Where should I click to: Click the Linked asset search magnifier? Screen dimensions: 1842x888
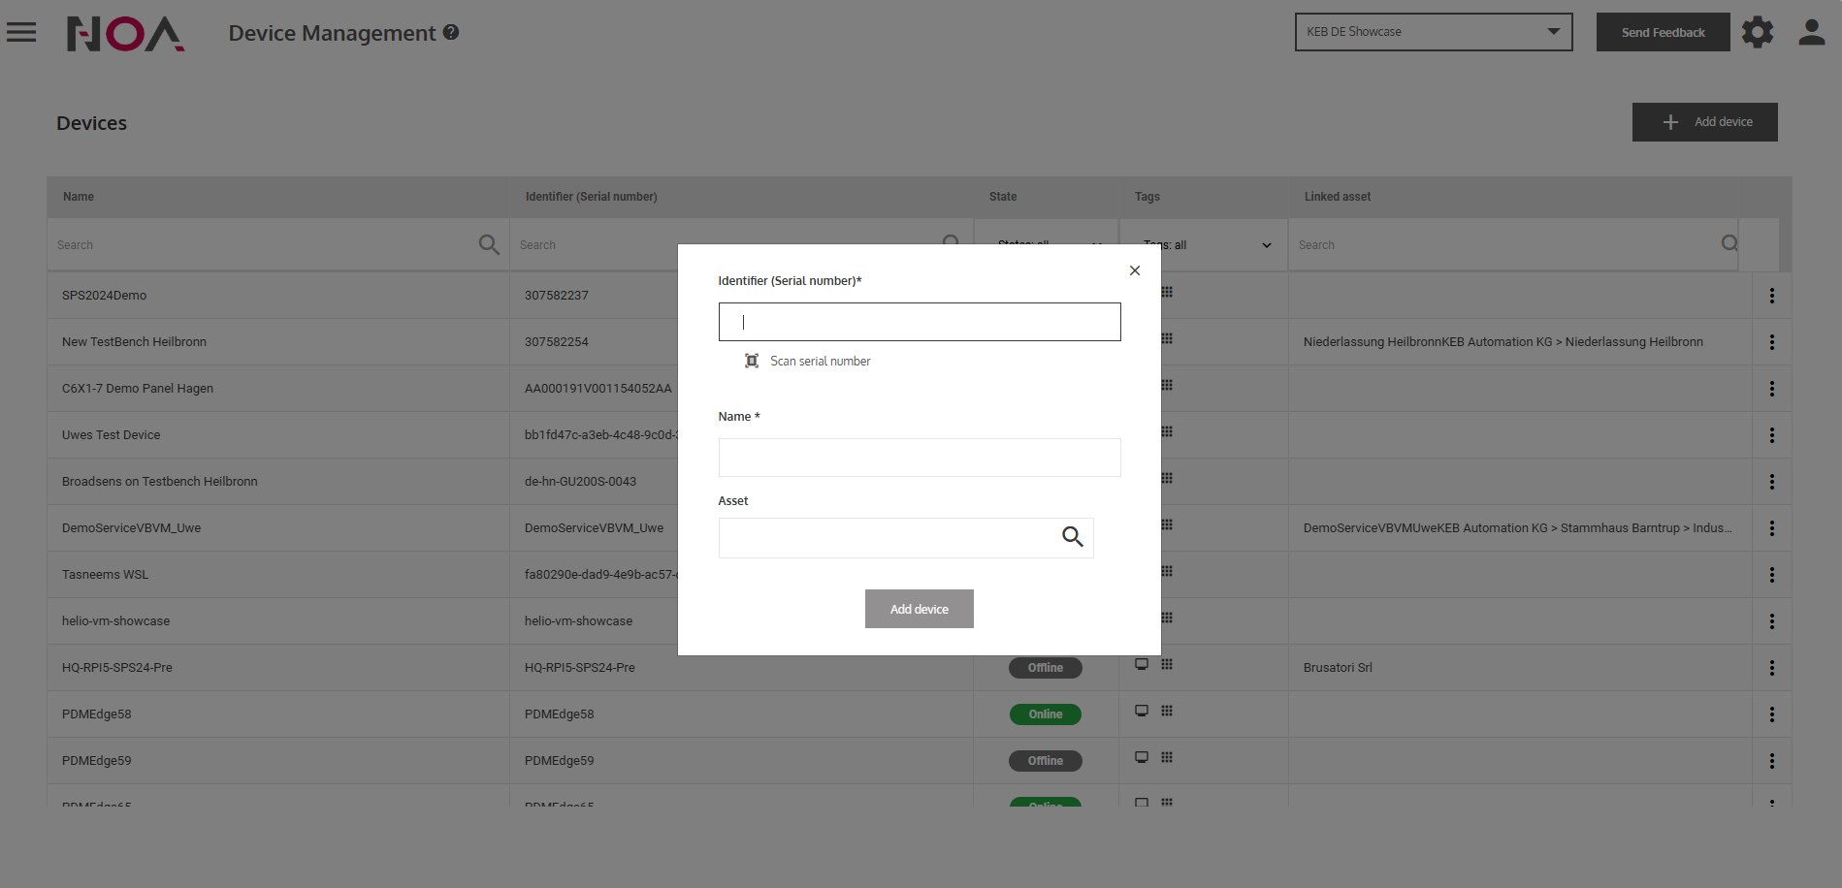pyautogui.click(x=1729, y=243)
